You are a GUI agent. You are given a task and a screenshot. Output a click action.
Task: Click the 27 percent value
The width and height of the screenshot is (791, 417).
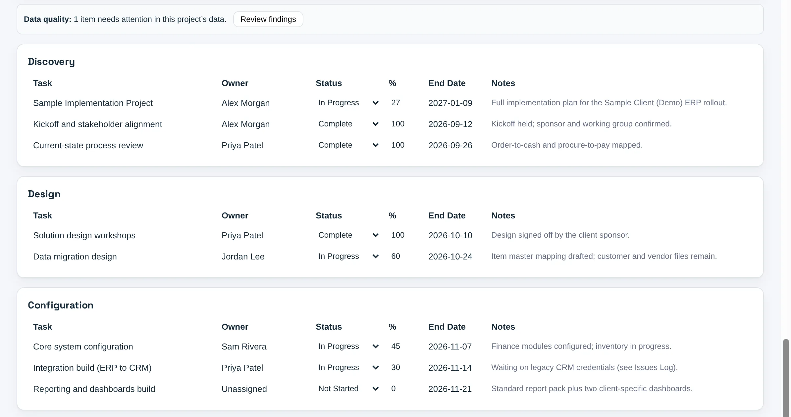tap(395, 103)
